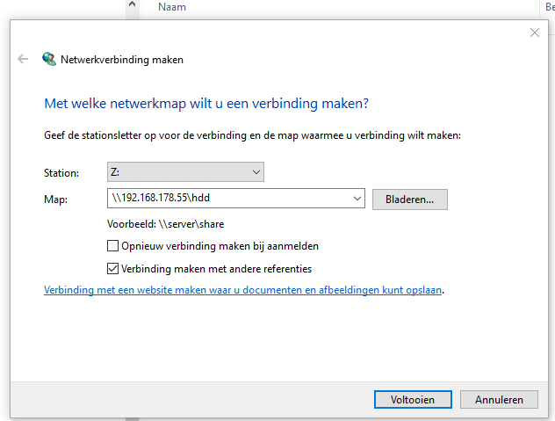Open the Station drive letter dropdown
The image size is (555, 421).
pos(185,172)
